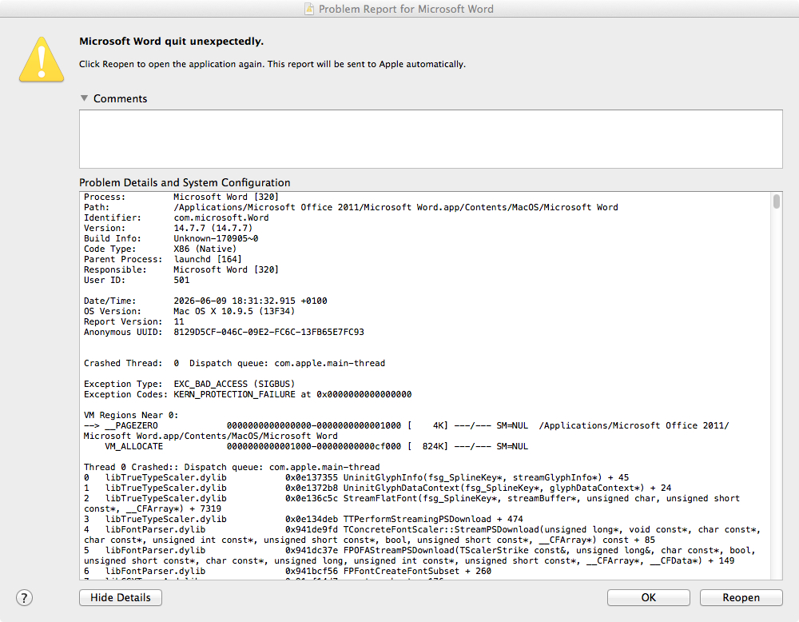The height and width of the screenshot is (622, 799).
Task: Click the version '14.7.7 (14.7.7)' value
Action: pyautogui.click(x=213, y=228)
